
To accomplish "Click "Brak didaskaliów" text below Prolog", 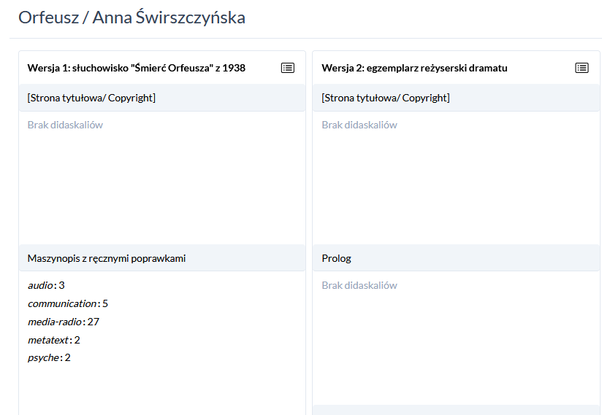I will coord(359,285).
